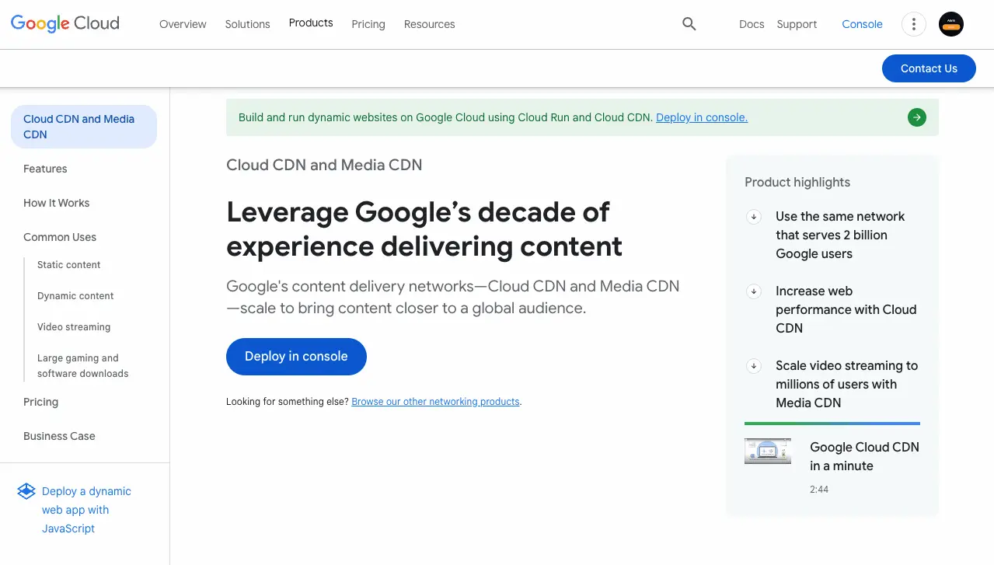Screen dimensions: 994x565
Task: Jump to Features in the sidebar
Action: pyautogui.click(x=45, y=169)
